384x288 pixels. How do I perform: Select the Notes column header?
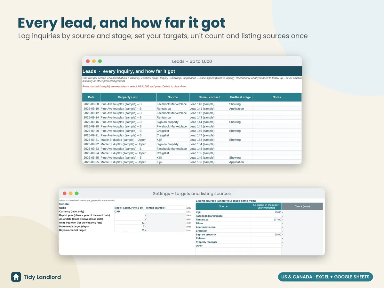(277, 97)
